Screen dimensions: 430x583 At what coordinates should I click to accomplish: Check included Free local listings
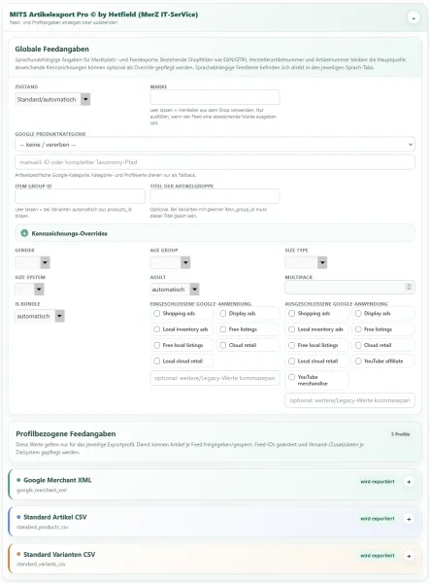pyautogui.click(x=156, y=345)
